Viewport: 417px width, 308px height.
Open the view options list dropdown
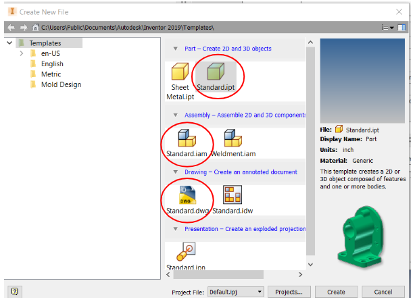pos(387,28)
